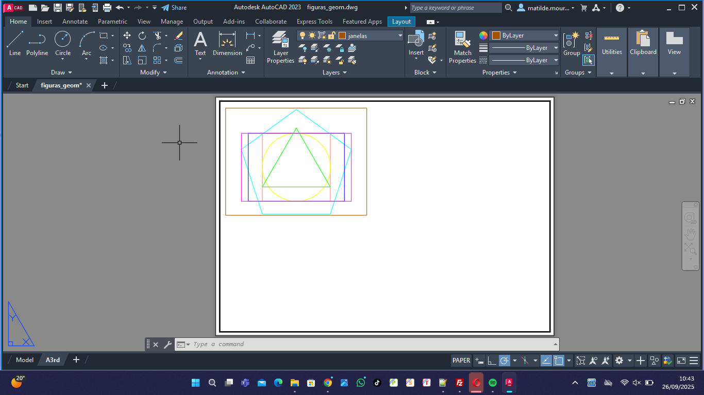Click the color wheel object color icon
Image resolution: width=704 pixels, height=395 pixels.
click(483, 35)
